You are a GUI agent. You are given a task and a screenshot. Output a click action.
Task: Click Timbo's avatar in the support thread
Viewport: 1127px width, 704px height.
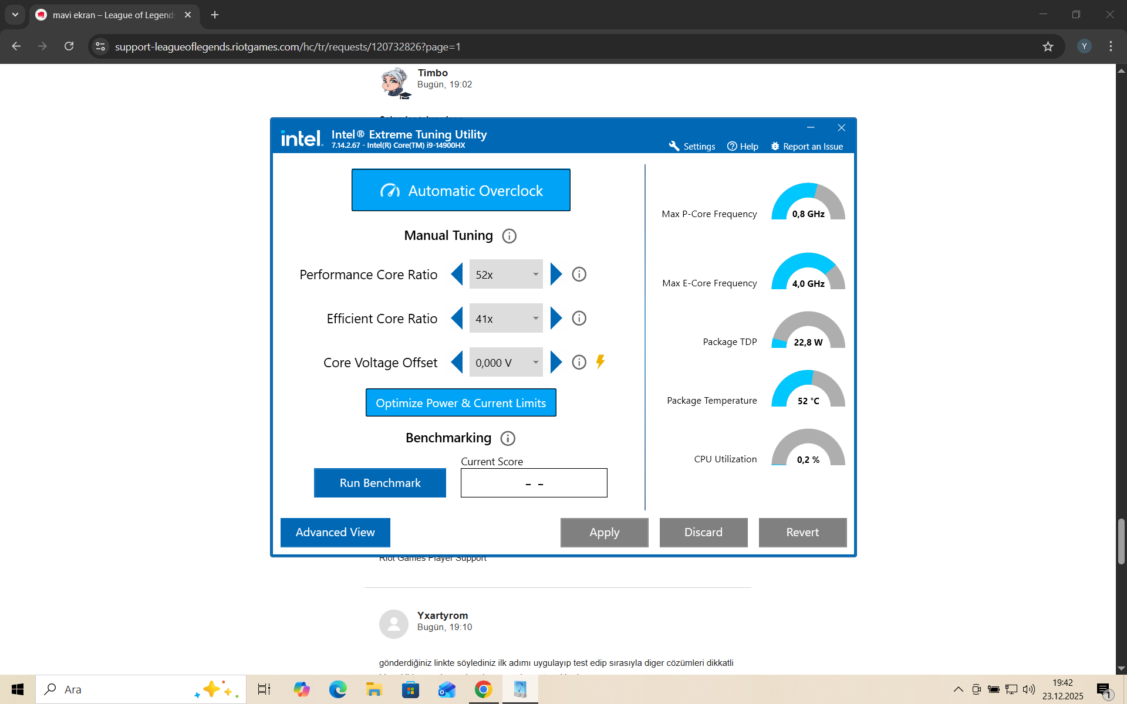click(x=396, y=82)
